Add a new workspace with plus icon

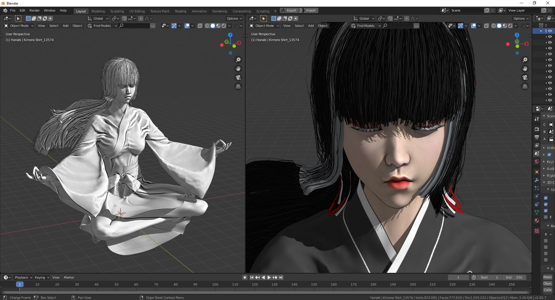[x=275, y=11]
